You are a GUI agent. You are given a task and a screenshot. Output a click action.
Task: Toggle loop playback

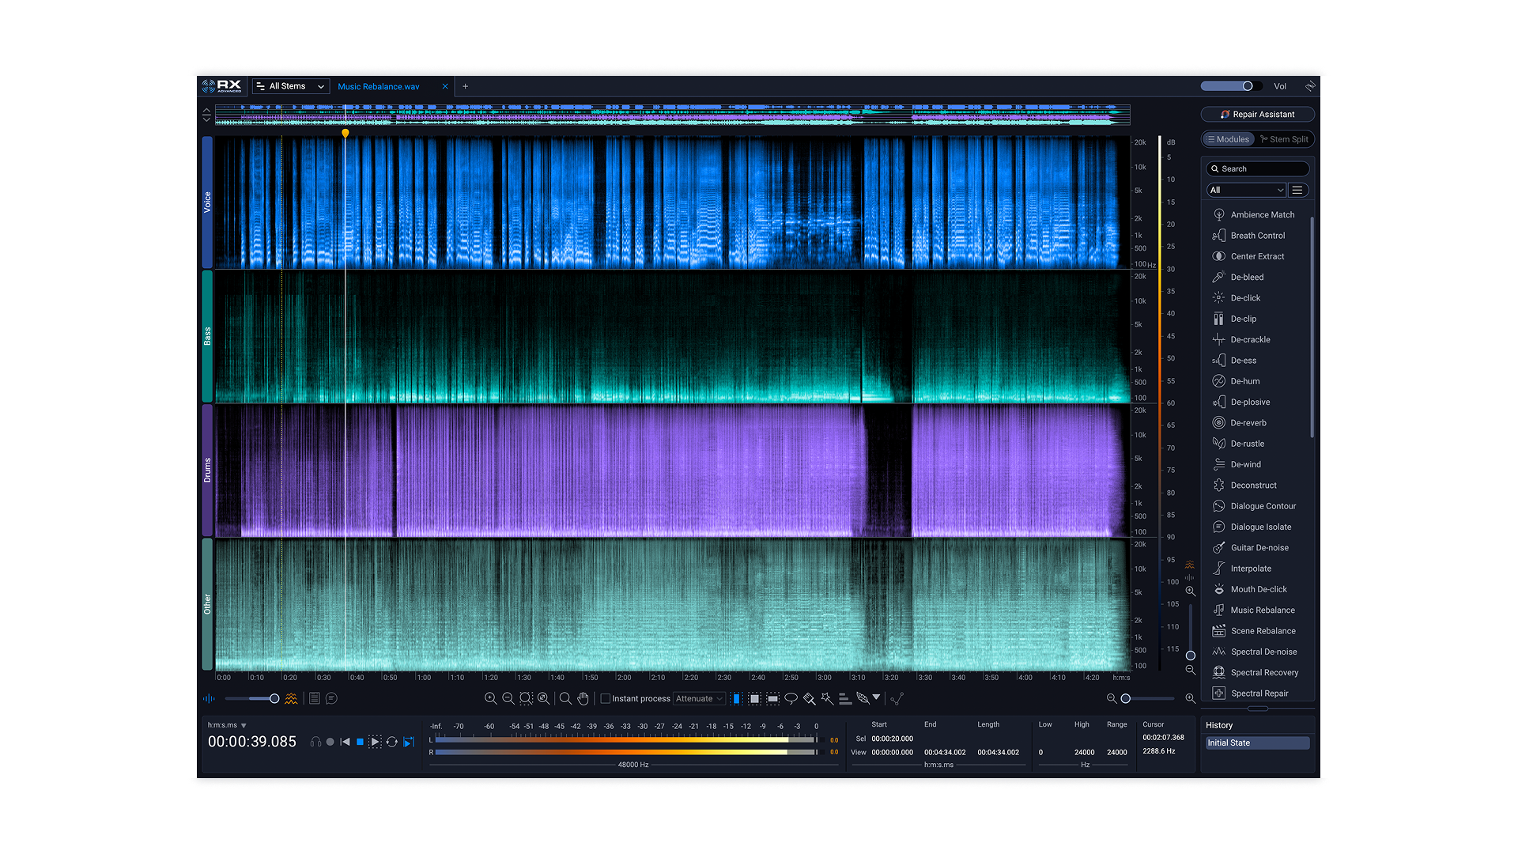(391, 742)
